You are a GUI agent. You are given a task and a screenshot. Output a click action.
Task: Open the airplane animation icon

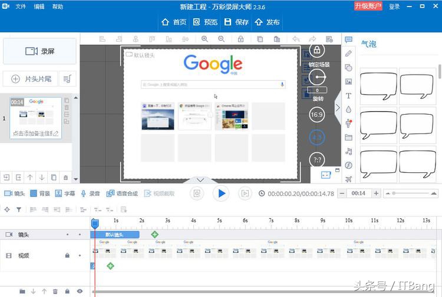click(349, 179)
